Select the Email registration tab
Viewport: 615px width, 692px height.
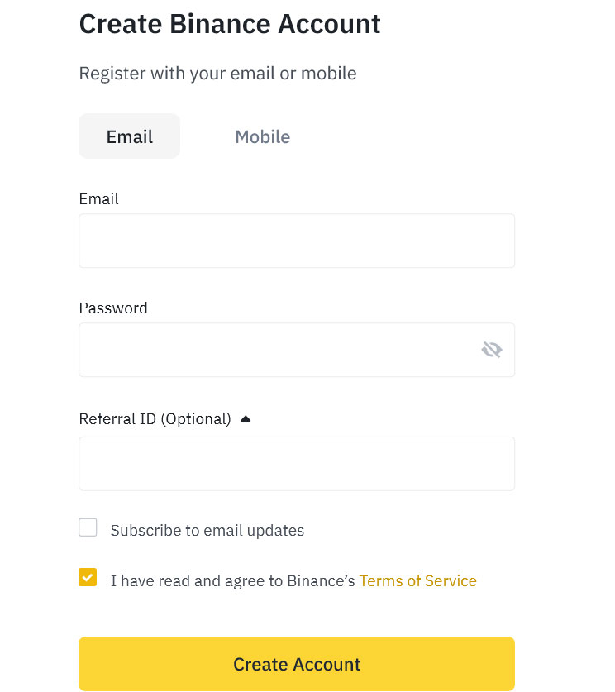129,136
